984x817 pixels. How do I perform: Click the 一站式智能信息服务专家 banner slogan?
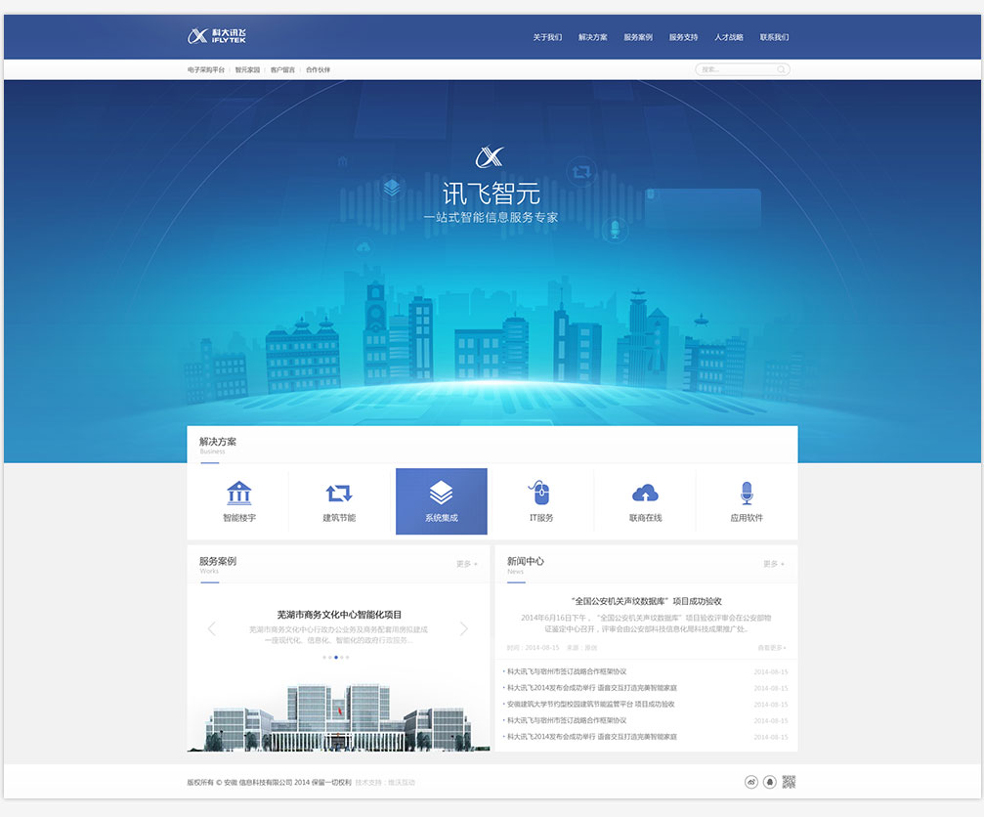[x=491, y=217]
